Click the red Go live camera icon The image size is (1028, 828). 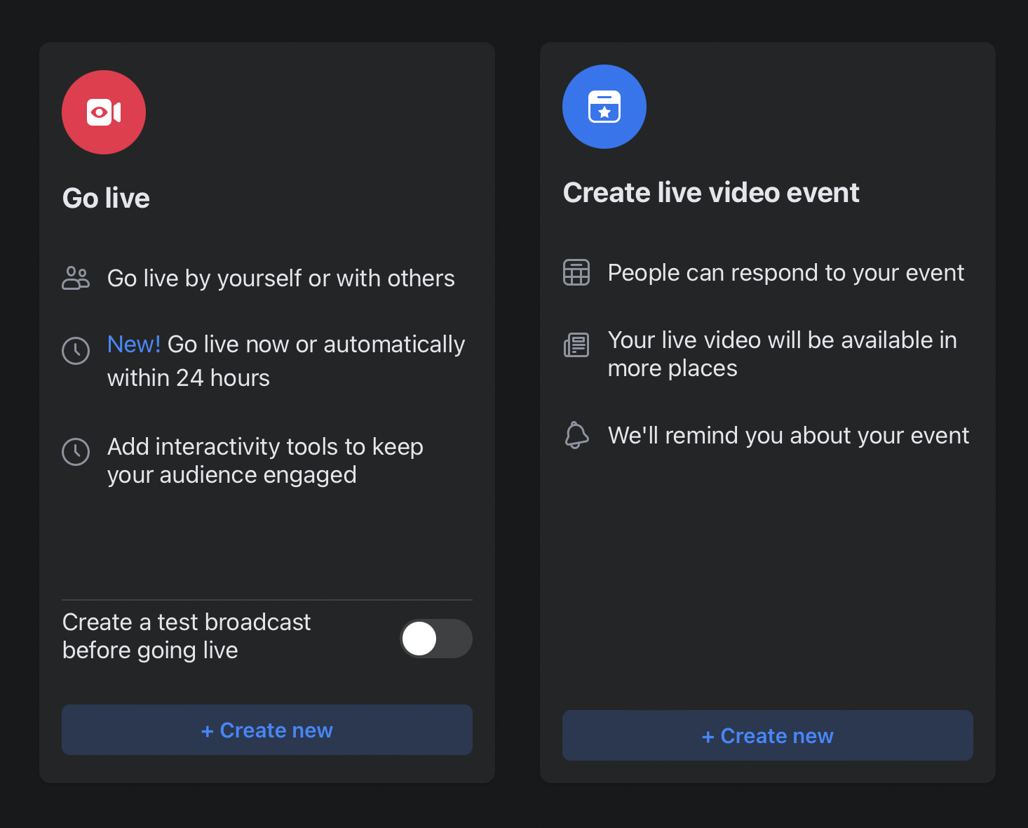click(x=104, y=112)
